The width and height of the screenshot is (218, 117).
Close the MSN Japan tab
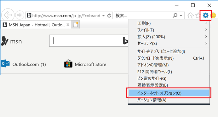tap(68, 25)
